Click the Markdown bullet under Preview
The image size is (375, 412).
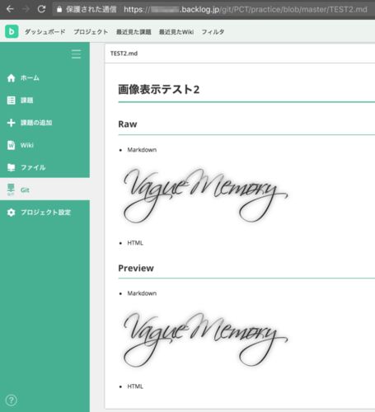tap(142, 293)
